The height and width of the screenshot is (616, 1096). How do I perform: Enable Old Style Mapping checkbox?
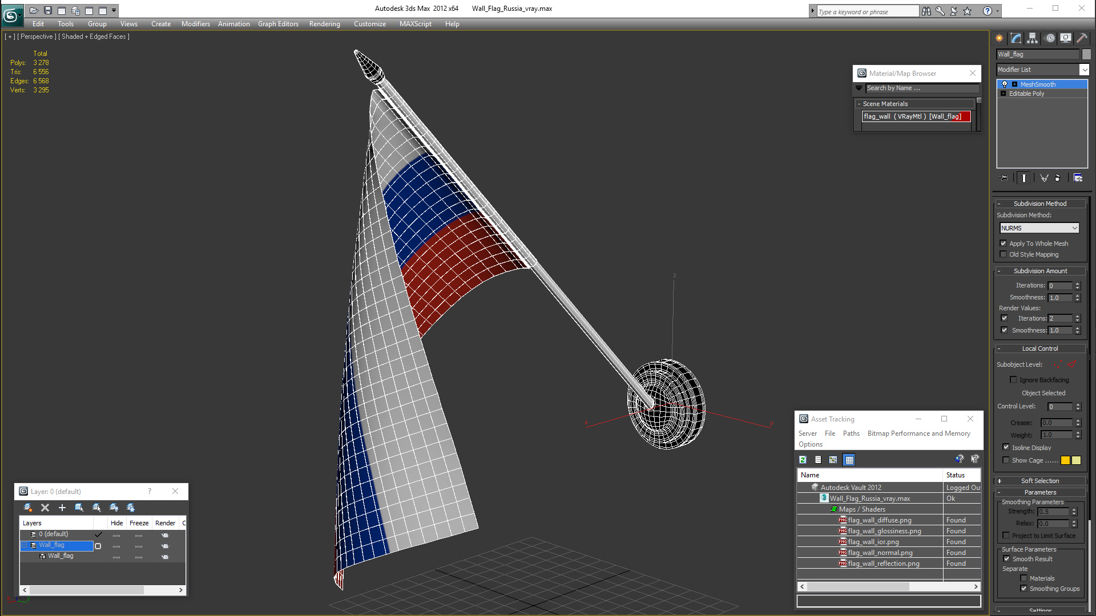pos(1004,254)
